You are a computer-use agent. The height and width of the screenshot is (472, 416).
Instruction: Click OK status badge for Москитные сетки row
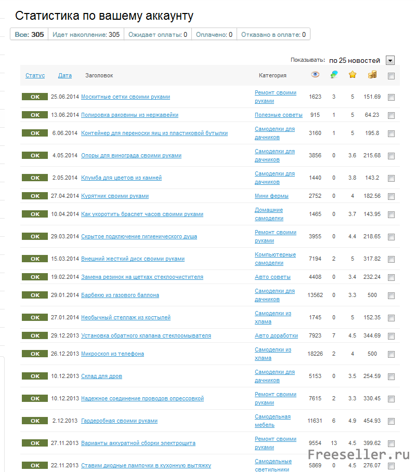click(x=35, y=97)
